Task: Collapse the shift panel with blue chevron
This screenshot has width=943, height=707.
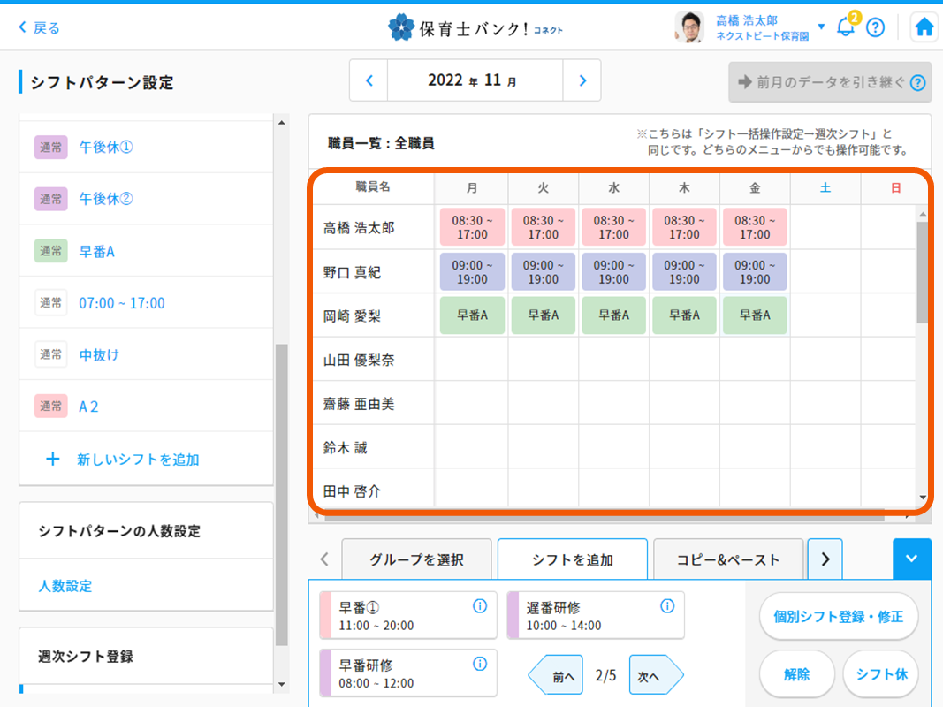Action: 911,559
